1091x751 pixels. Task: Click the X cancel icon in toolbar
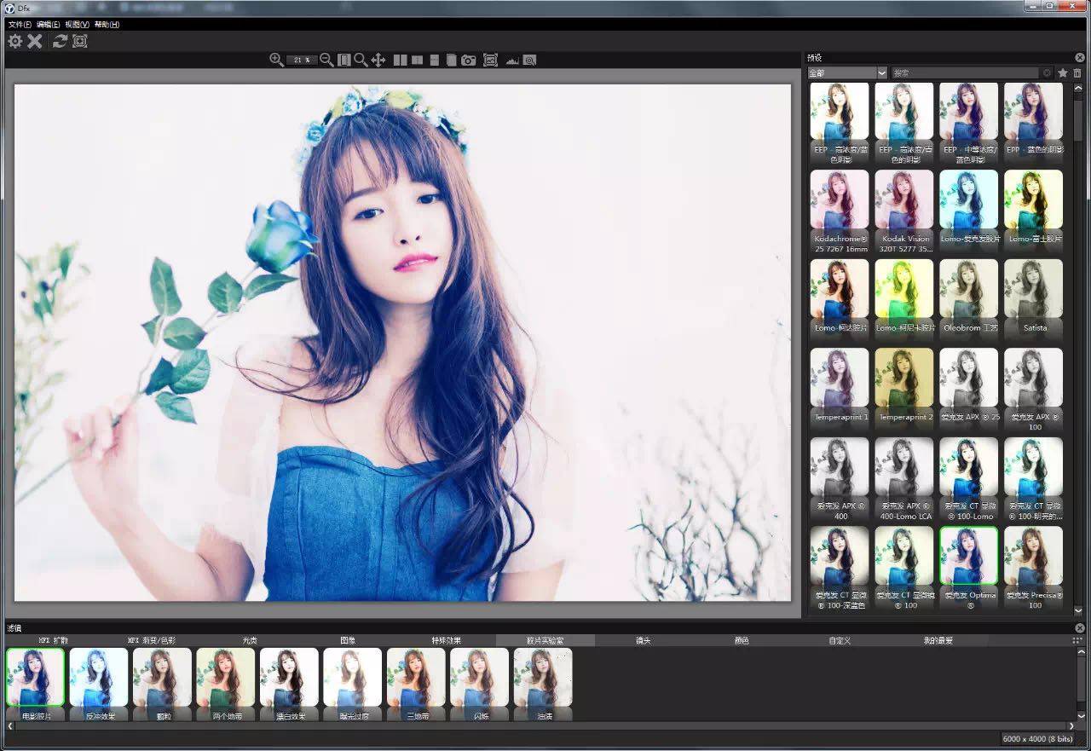point(35,41)
